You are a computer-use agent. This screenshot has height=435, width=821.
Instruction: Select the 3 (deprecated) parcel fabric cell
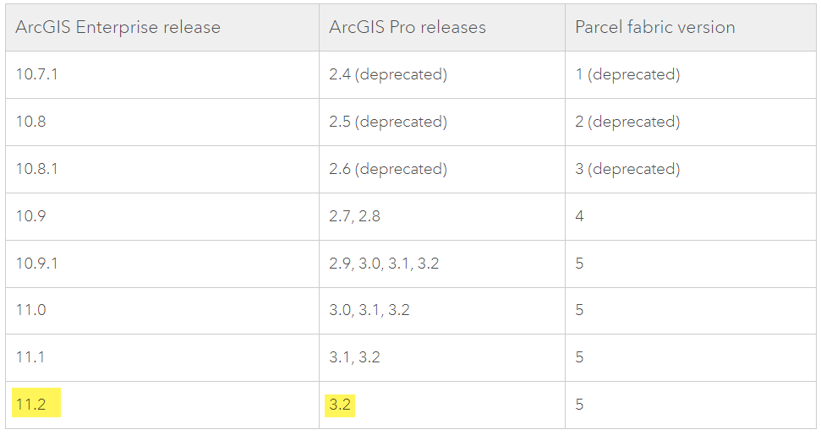click(x=627, y=169)
